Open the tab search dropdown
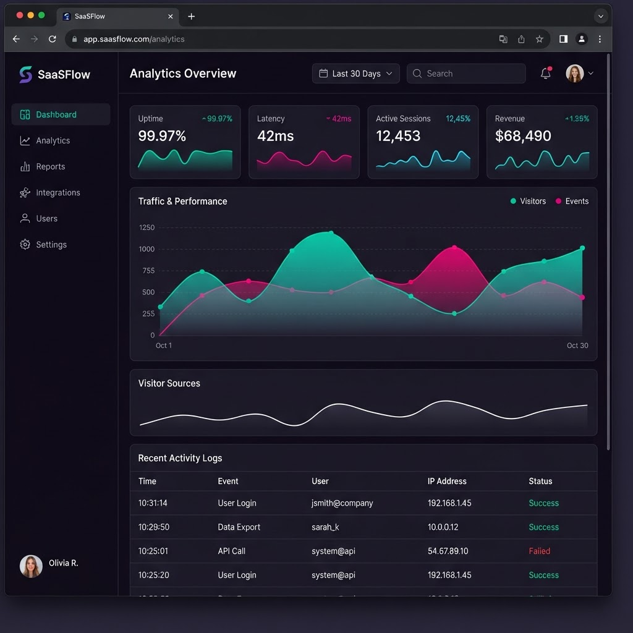This screenshot has width=633, height=633. [x=601, y=17]
